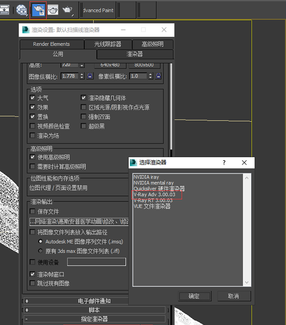
Task: Click the 图像纵横比 spinner arrows
Action: pyautogui.click(x=82, y=76)
